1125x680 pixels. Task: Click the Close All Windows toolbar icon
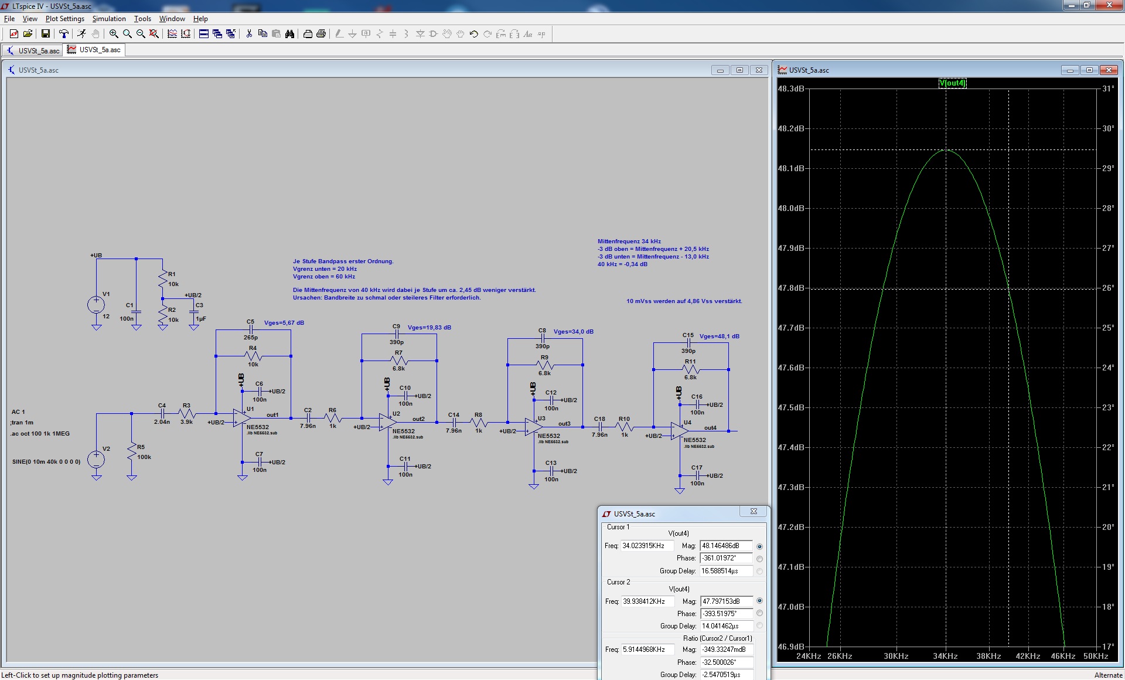231,34
